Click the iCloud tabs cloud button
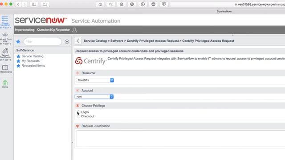The image size is (285, 160). click(45, 4)
